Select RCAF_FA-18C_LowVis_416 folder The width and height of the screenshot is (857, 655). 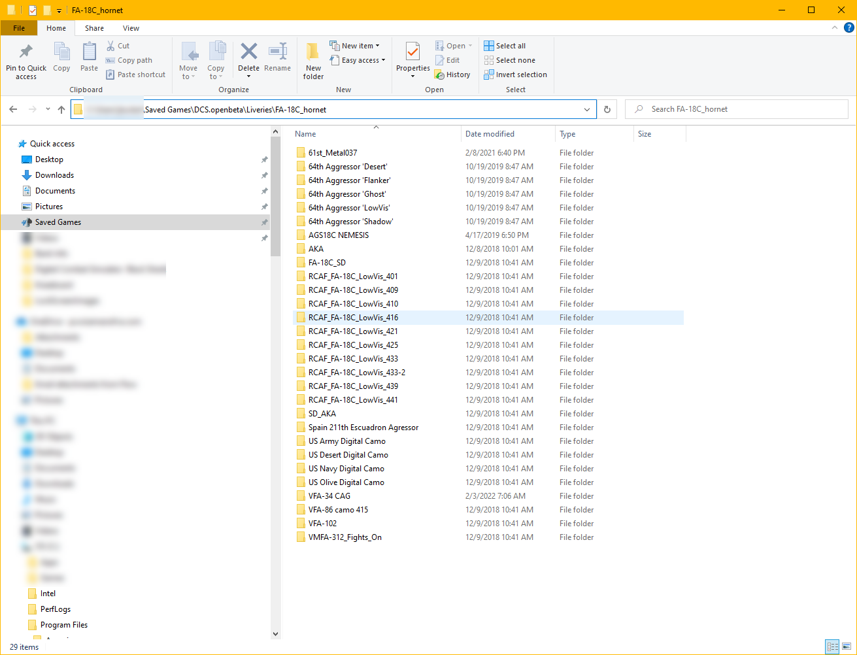[x=353, y=318]
